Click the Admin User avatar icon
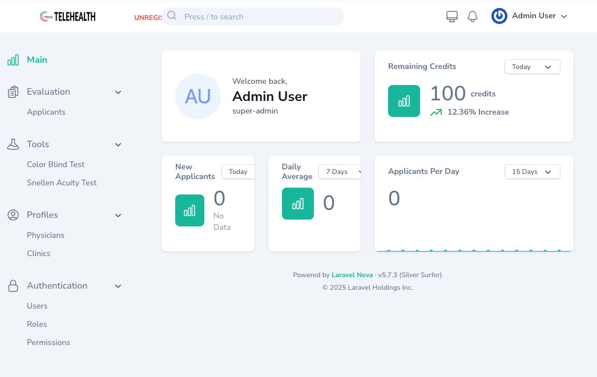 coord(499,16)
